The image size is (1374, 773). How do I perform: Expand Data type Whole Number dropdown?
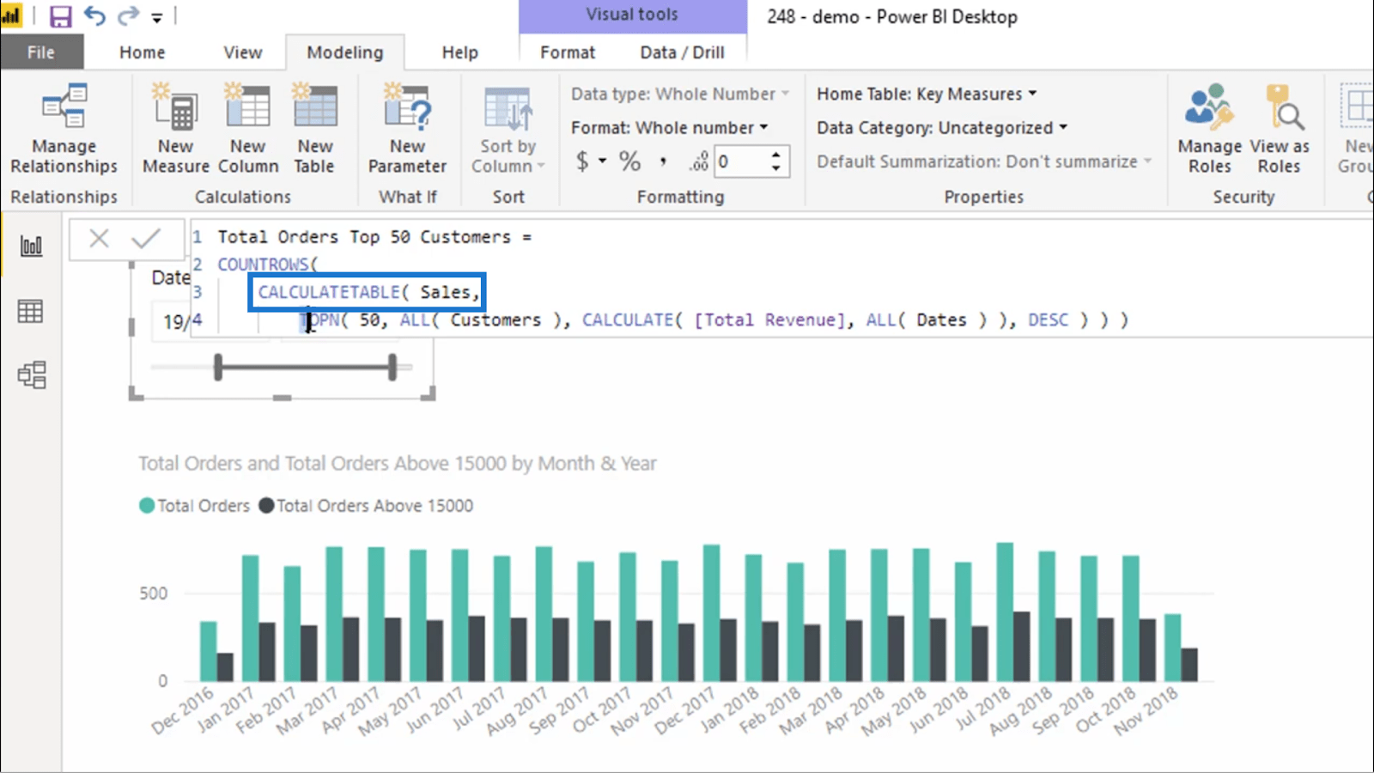point(680,94)
